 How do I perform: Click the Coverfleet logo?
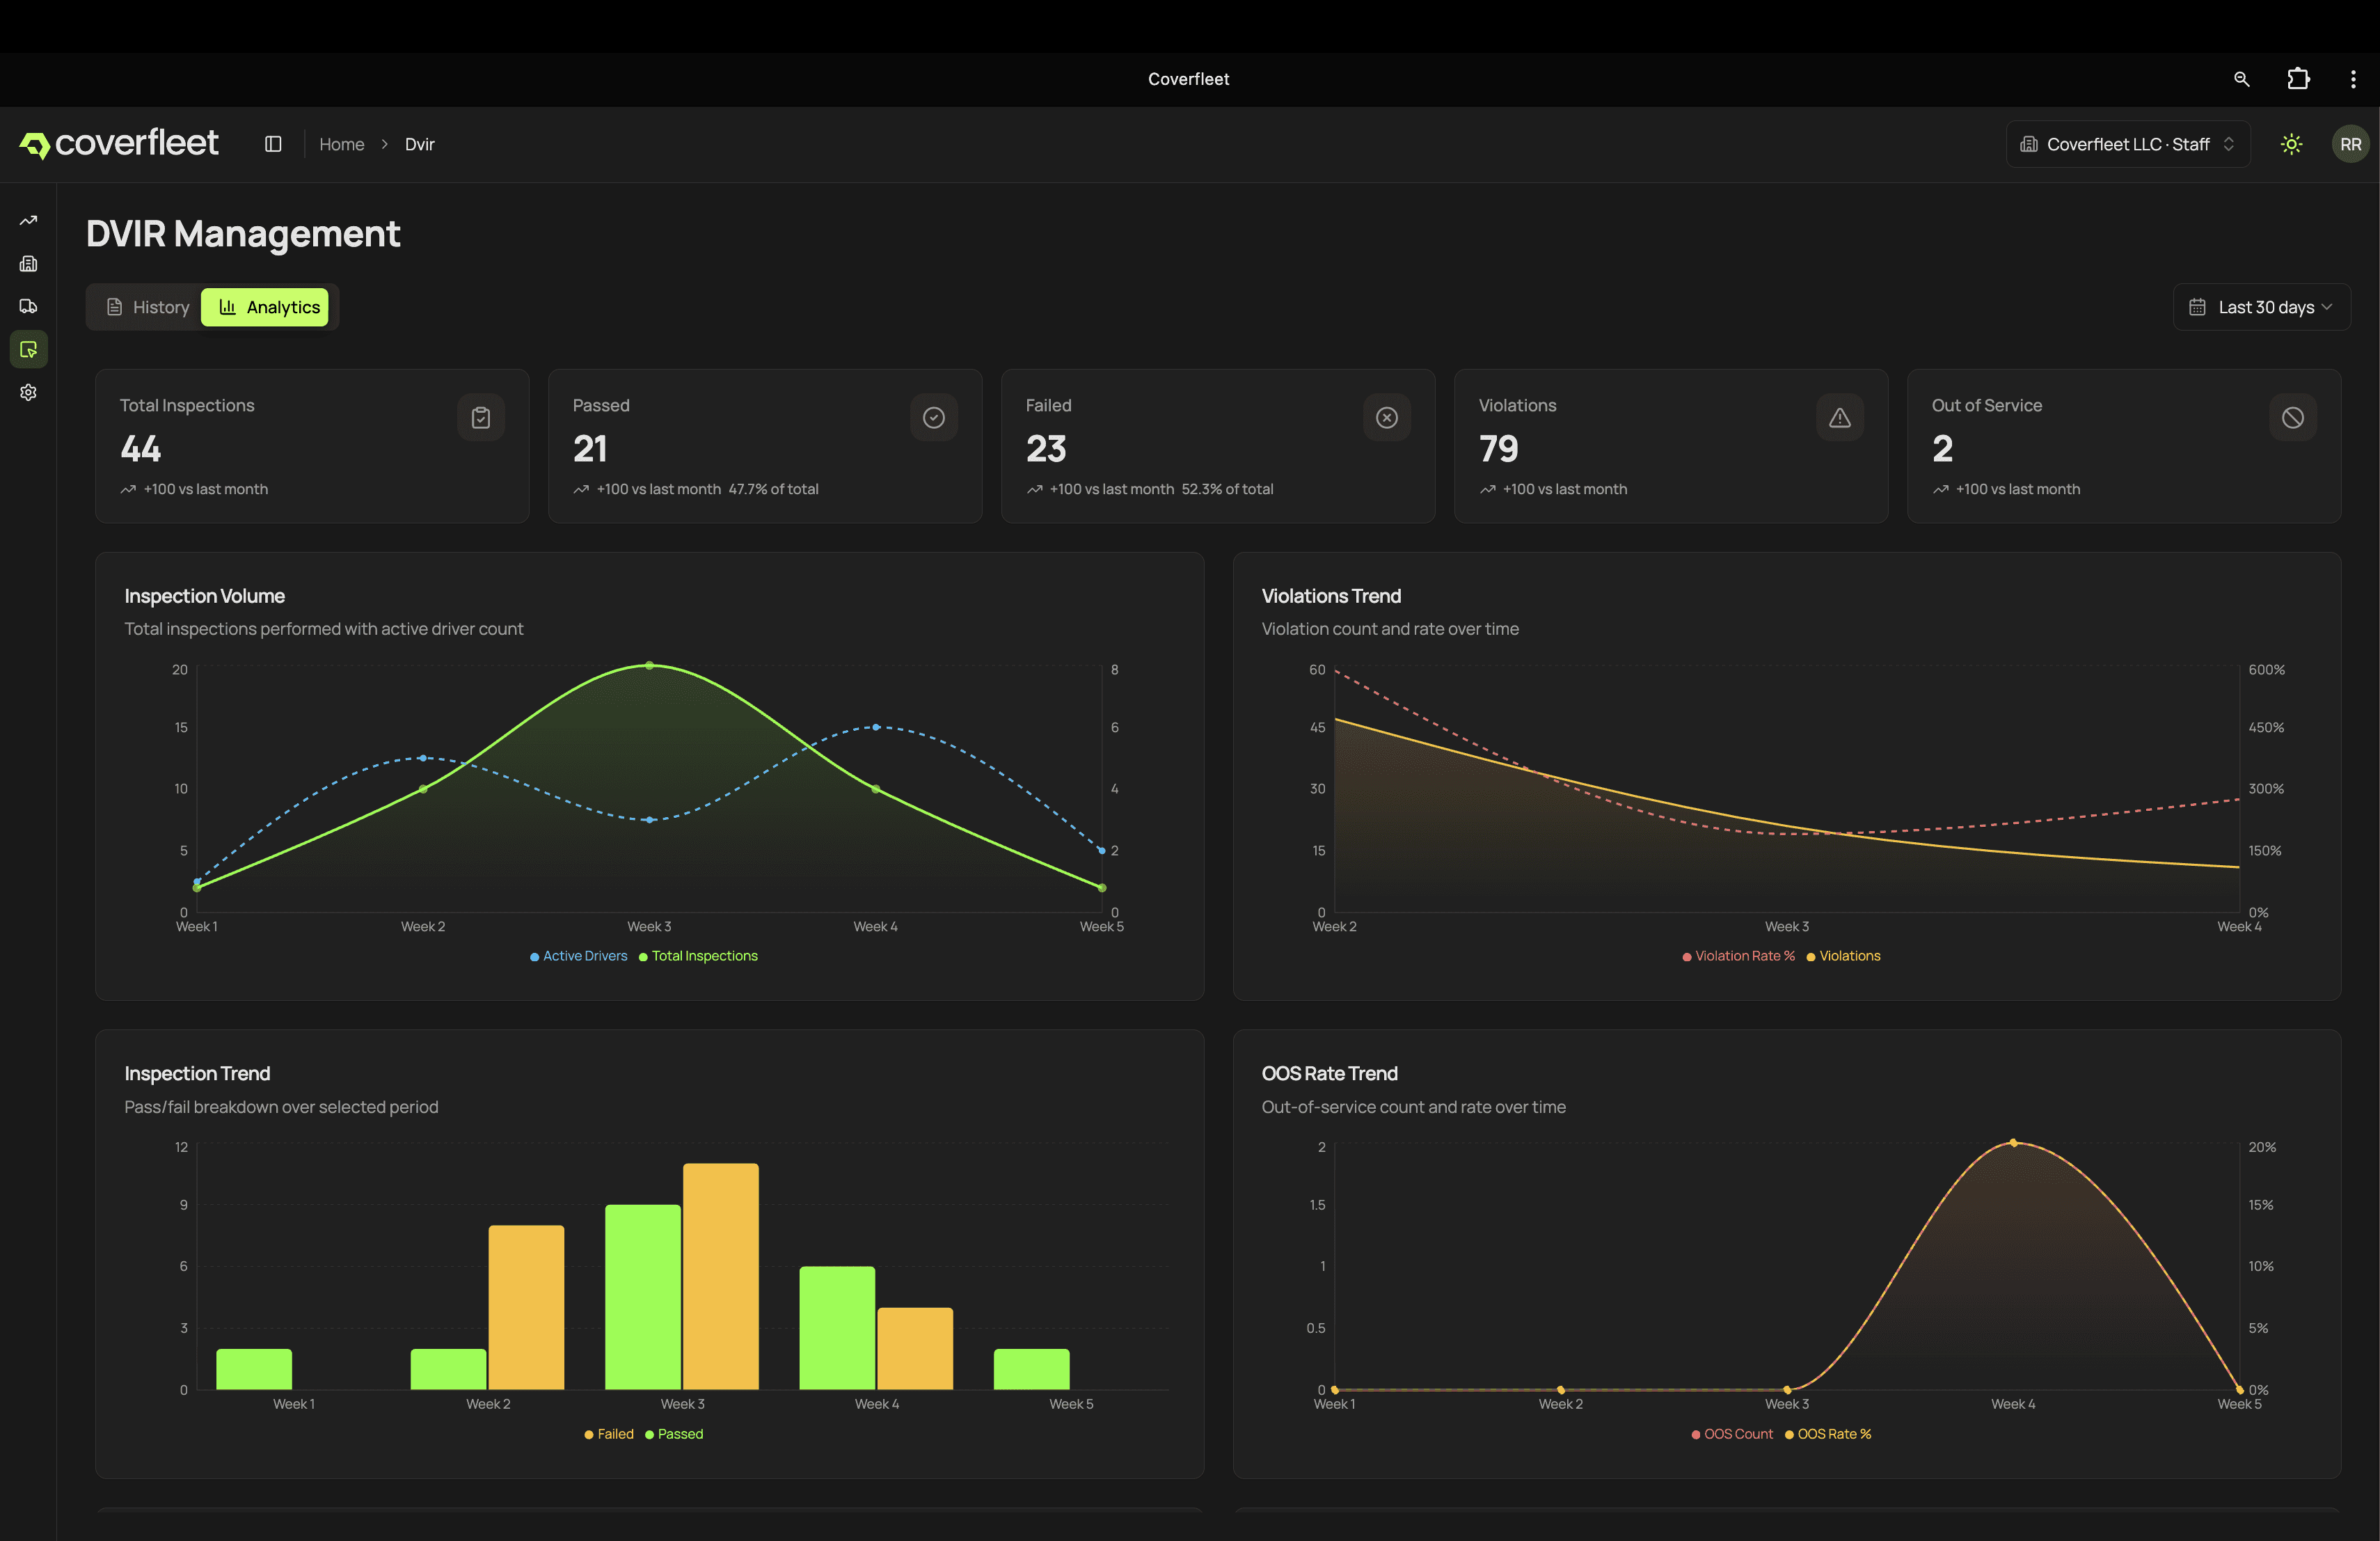pos(119,144)
